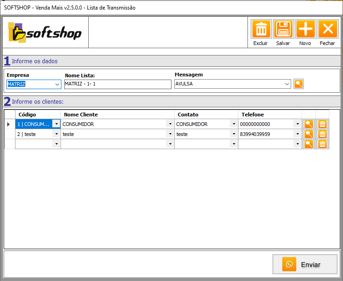This screenshot has height=281, width=343.
Task: Select the first row indicator arrow
Action: 9,124
